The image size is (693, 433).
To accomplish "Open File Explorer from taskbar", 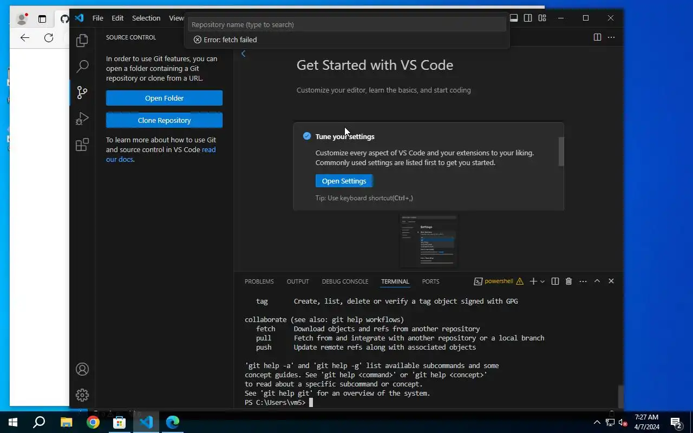I will (66, 422).
